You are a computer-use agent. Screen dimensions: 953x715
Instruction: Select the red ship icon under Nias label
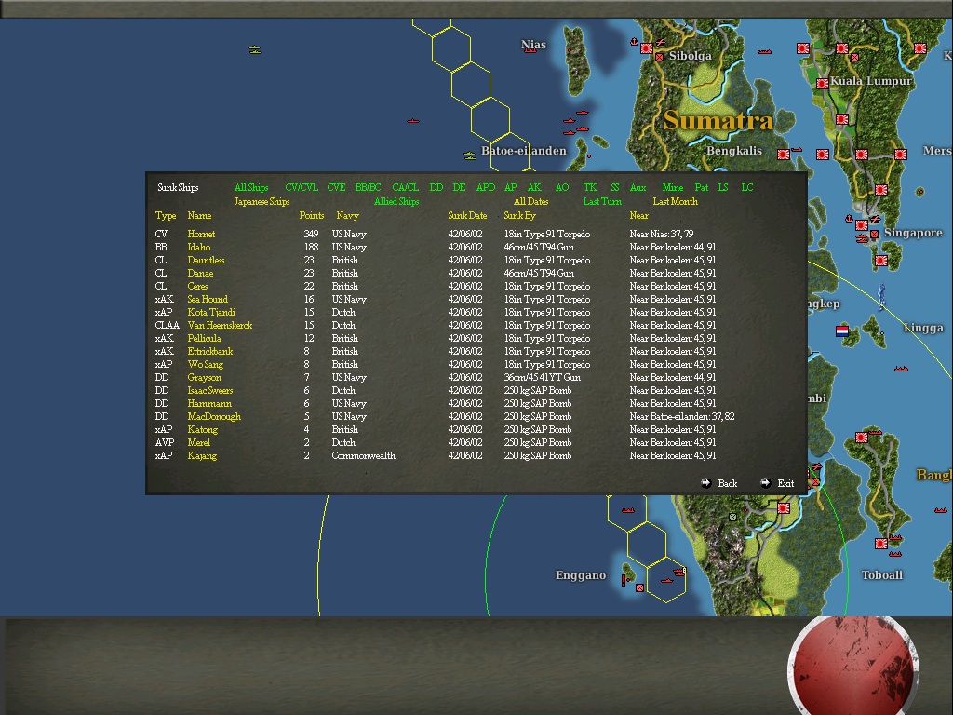(x=530, y=52)
